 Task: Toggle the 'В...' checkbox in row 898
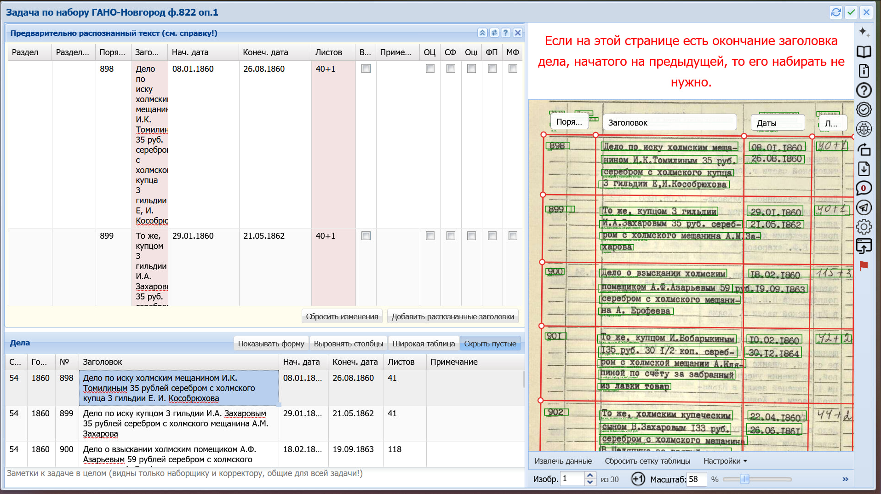click(366, 69)
